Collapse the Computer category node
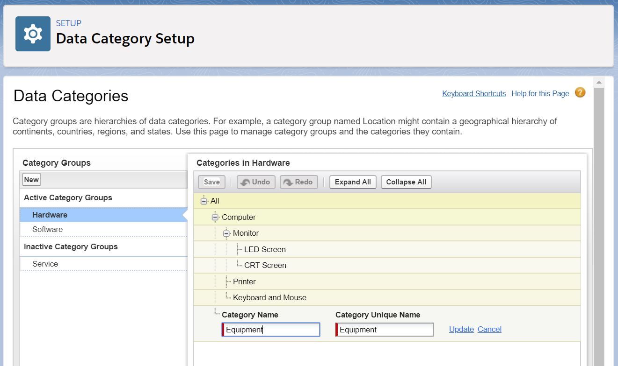The image size is (618, 366). [215, 217]
